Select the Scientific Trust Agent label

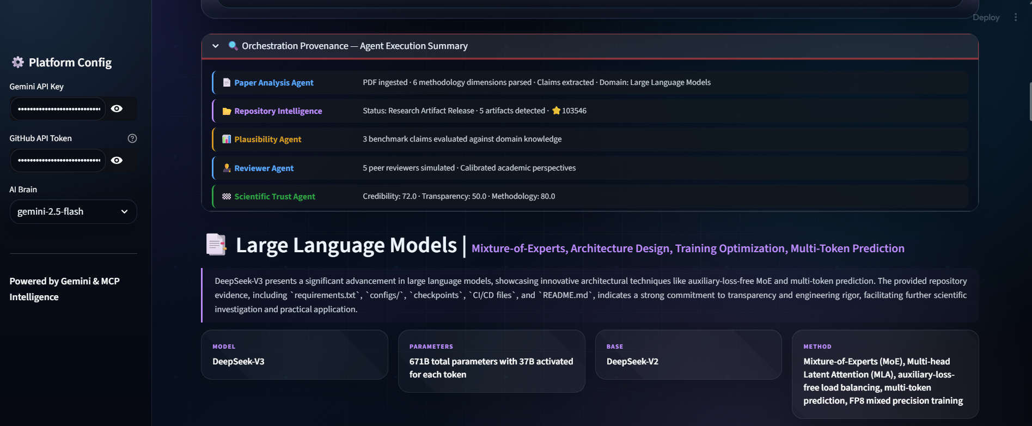pos(275,197)
